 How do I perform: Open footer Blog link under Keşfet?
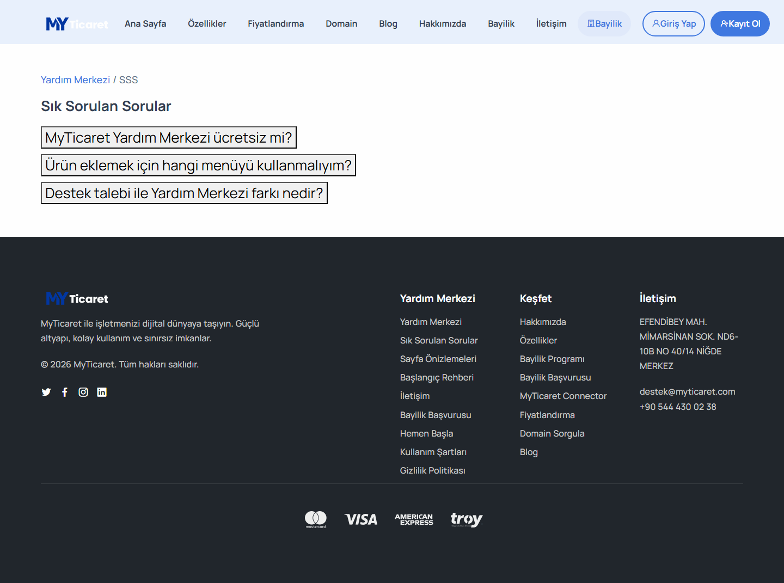(529, 452)
